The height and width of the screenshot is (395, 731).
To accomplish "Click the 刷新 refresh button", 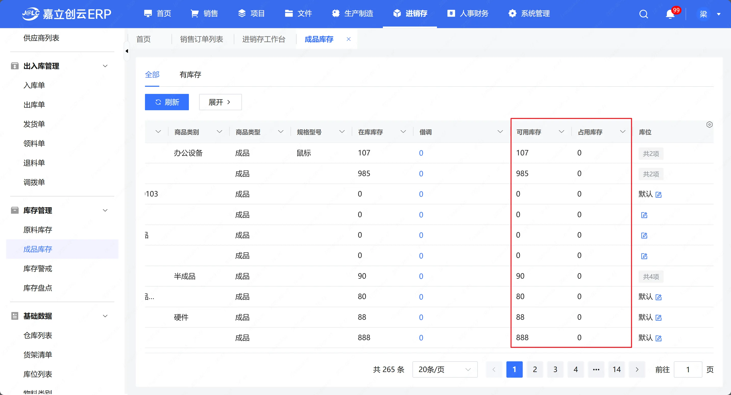I will click(167, 102).
